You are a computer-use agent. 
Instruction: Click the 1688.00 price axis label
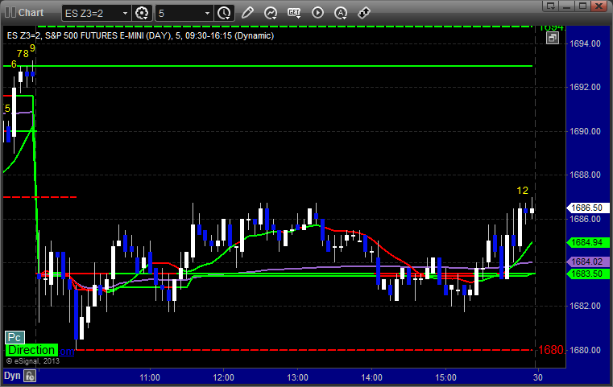586,175
